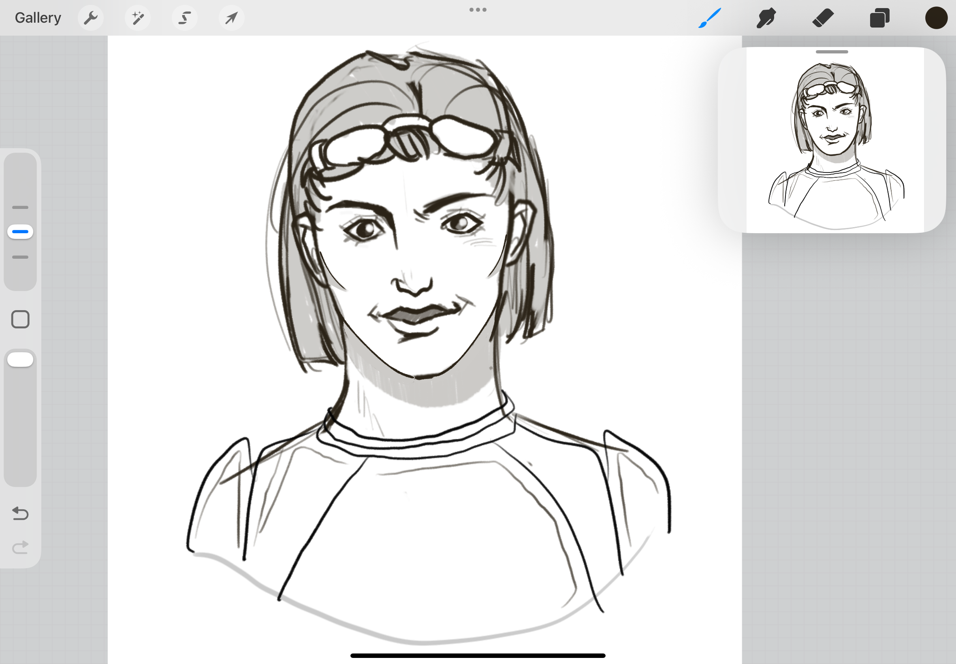Image resolution: width=956 pixels, height=664 pixels.
Task: Redo the last undone stroke
Action: (20, 547)
